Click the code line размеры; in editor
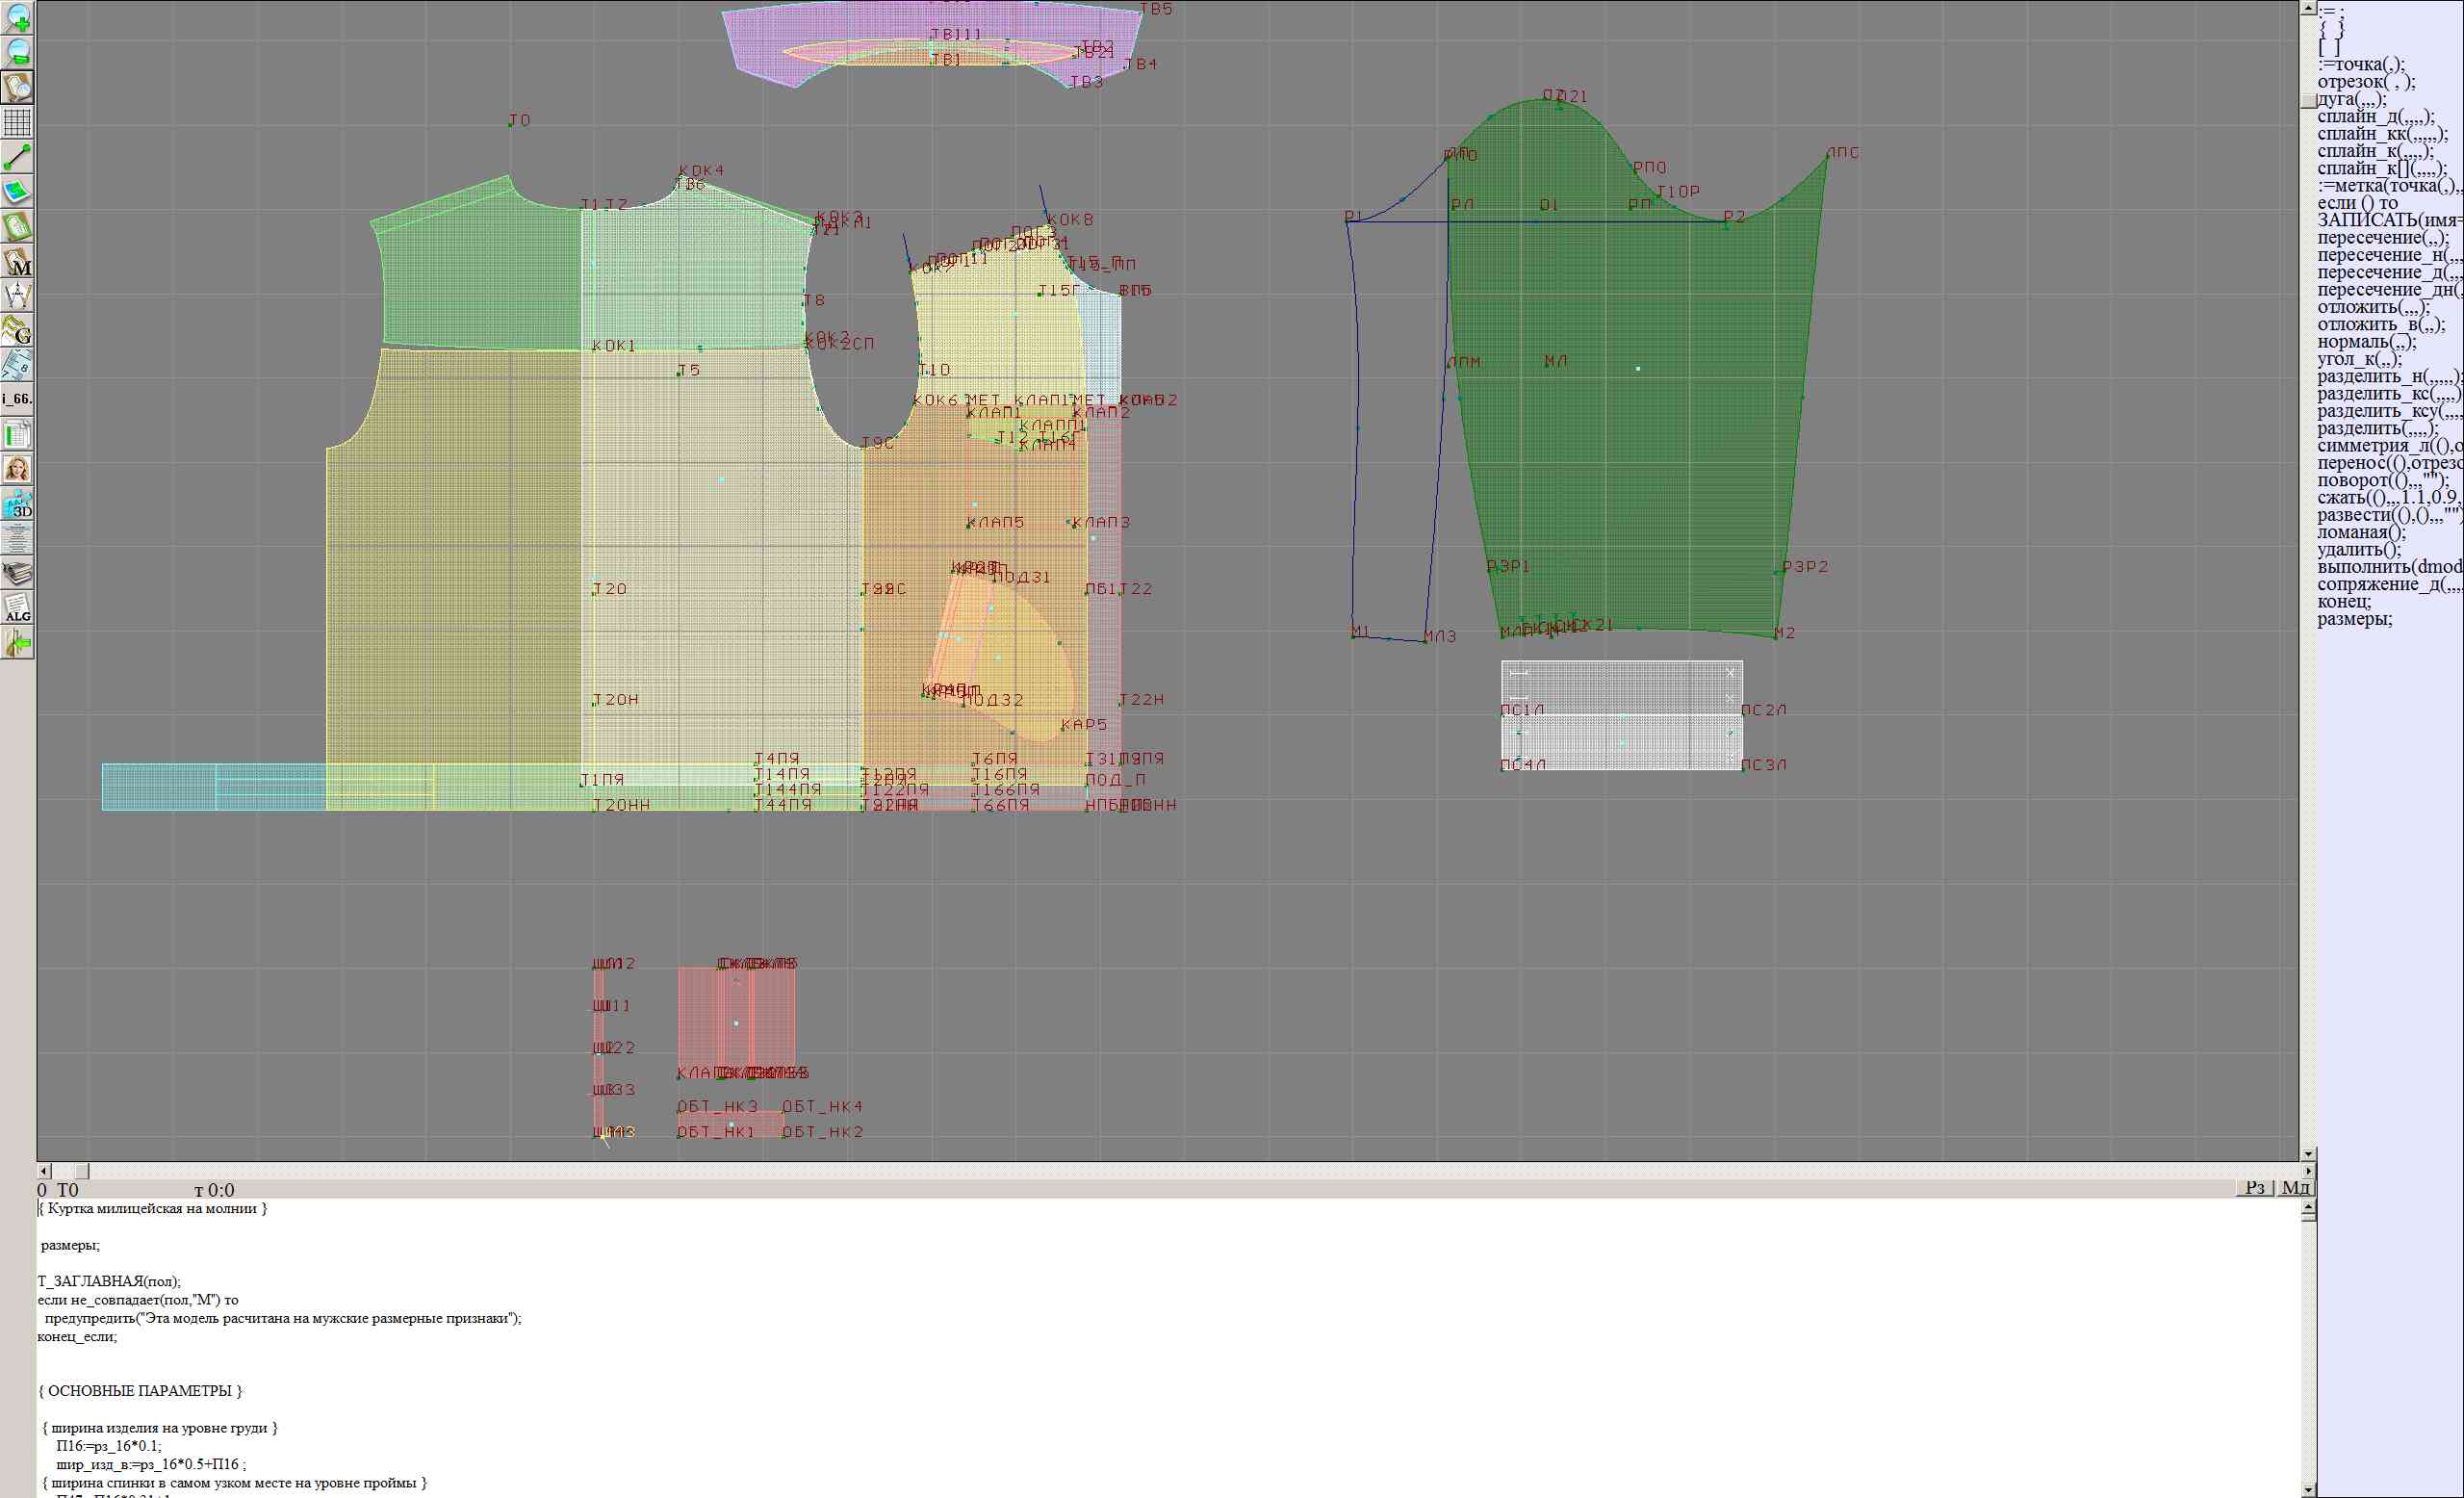2464x1498 pixels. [70, 1245]
